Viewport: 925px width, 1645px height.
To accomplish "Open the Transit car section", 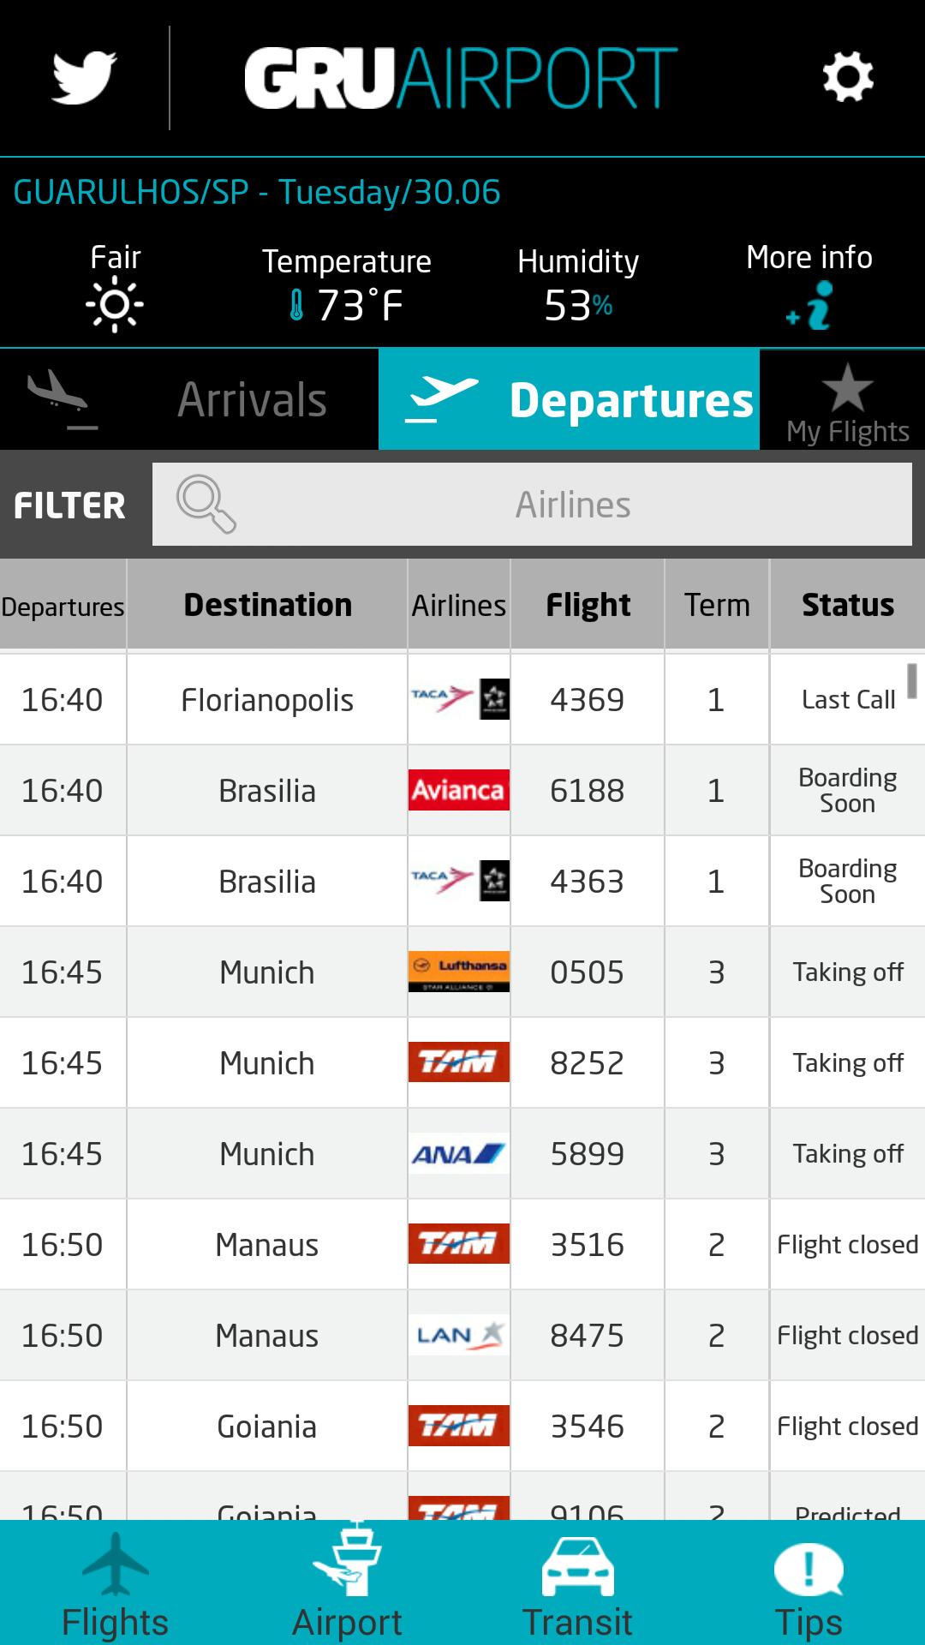I will click(x=578, y=1585).
